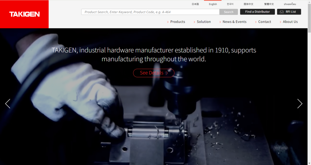Click the Product Search input field

[150, 12]
